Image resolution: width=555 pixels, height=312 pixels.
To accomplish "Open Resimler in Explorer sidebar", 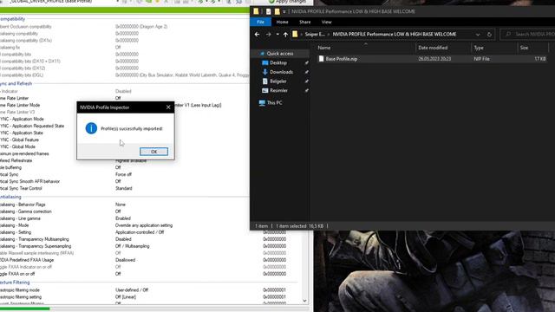I will coord(278,90).
